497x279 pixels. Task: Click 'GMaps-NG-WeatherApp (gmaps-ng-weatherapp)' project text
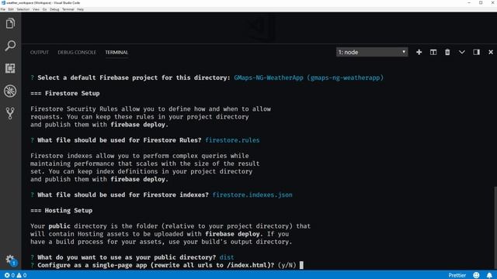(309, 77)
